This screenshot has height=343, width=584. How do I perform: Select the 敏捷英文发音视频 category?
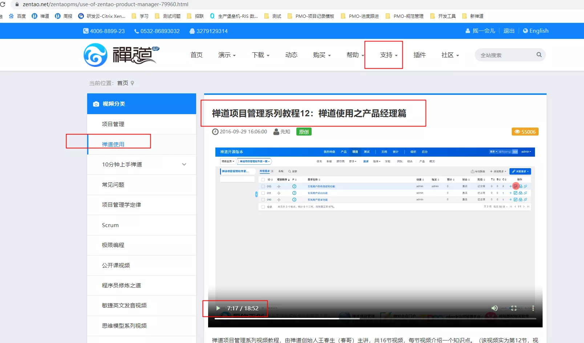(142, 306)
